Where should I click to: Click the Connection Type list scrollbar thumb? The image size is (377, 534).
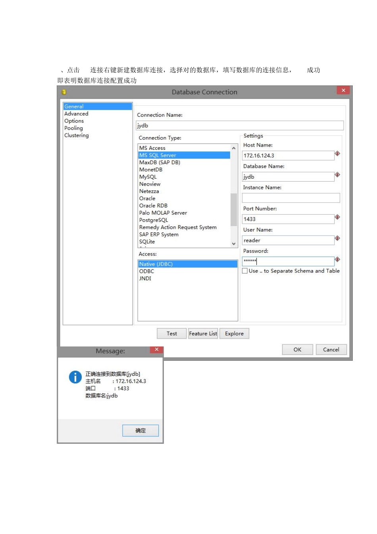pyautogui.click(x=234, y=209)
